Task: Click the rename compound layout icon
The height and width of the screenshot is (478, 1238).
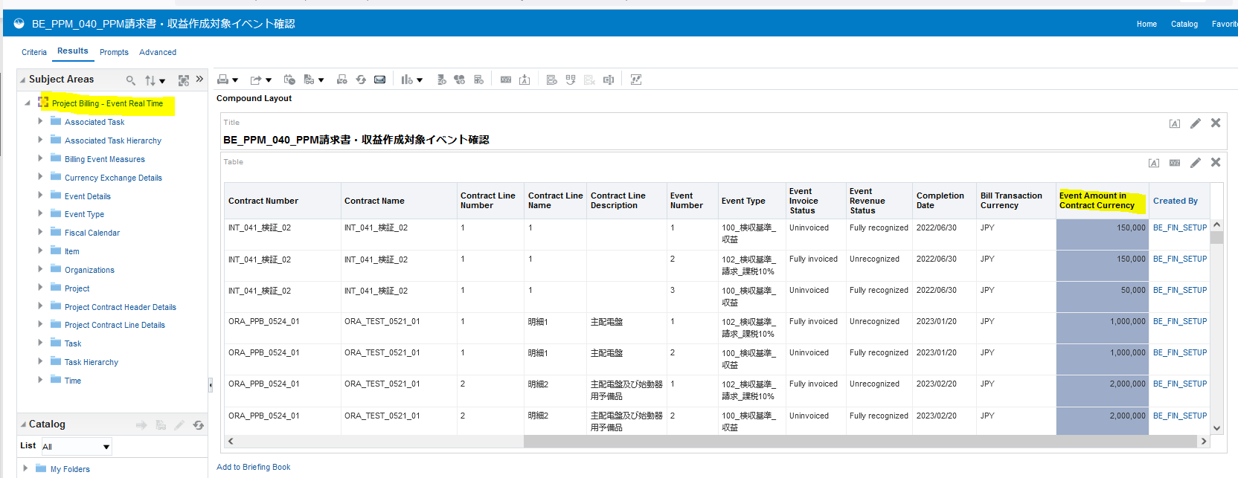Action: 609,80
